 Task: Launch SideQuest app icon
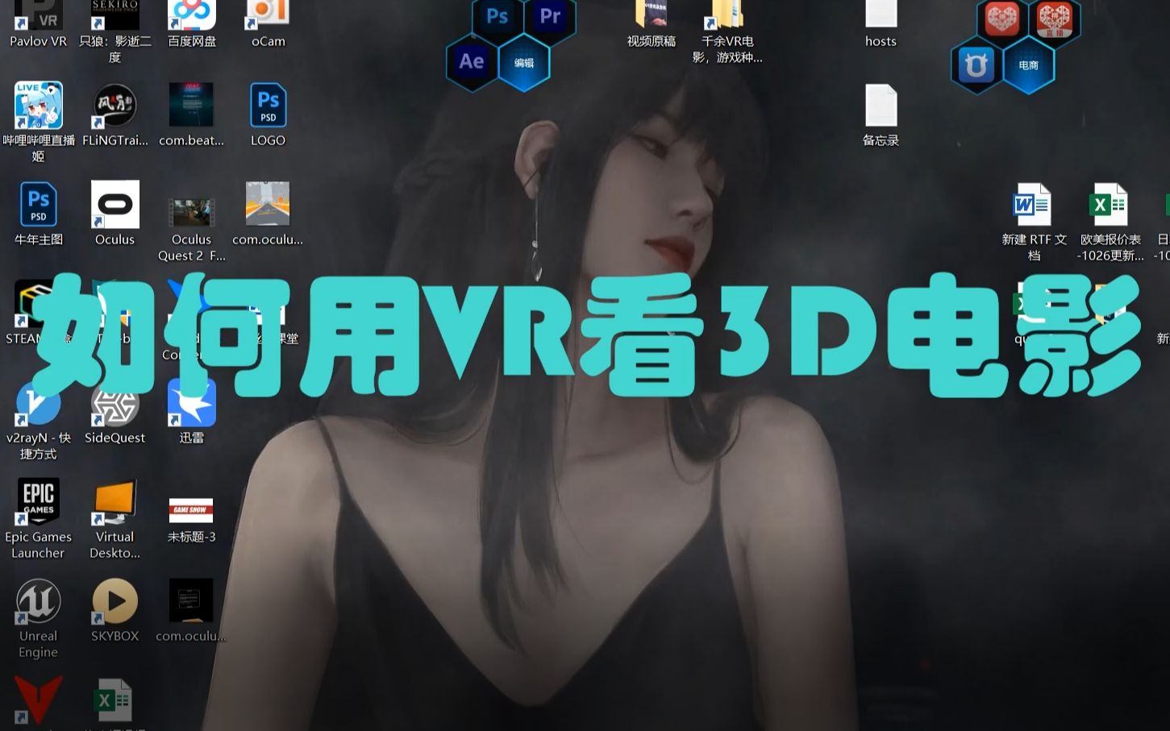click(x=115, y=403)
